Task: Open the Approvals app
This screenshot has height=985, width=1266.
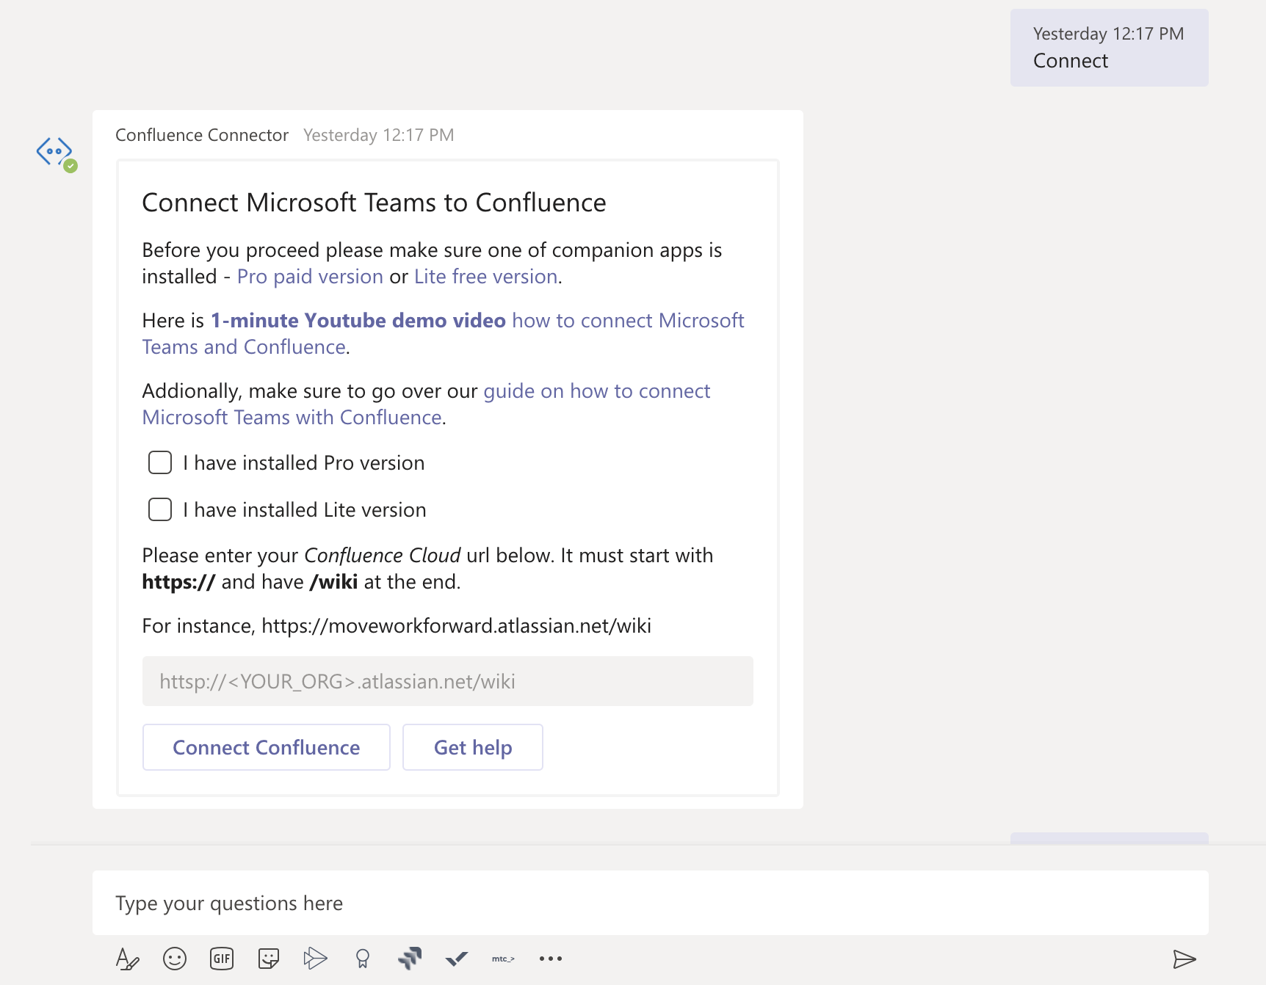Action: pos(456,958)
